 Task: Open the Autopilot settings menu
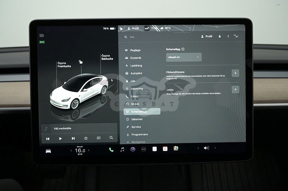click(136, 73)
